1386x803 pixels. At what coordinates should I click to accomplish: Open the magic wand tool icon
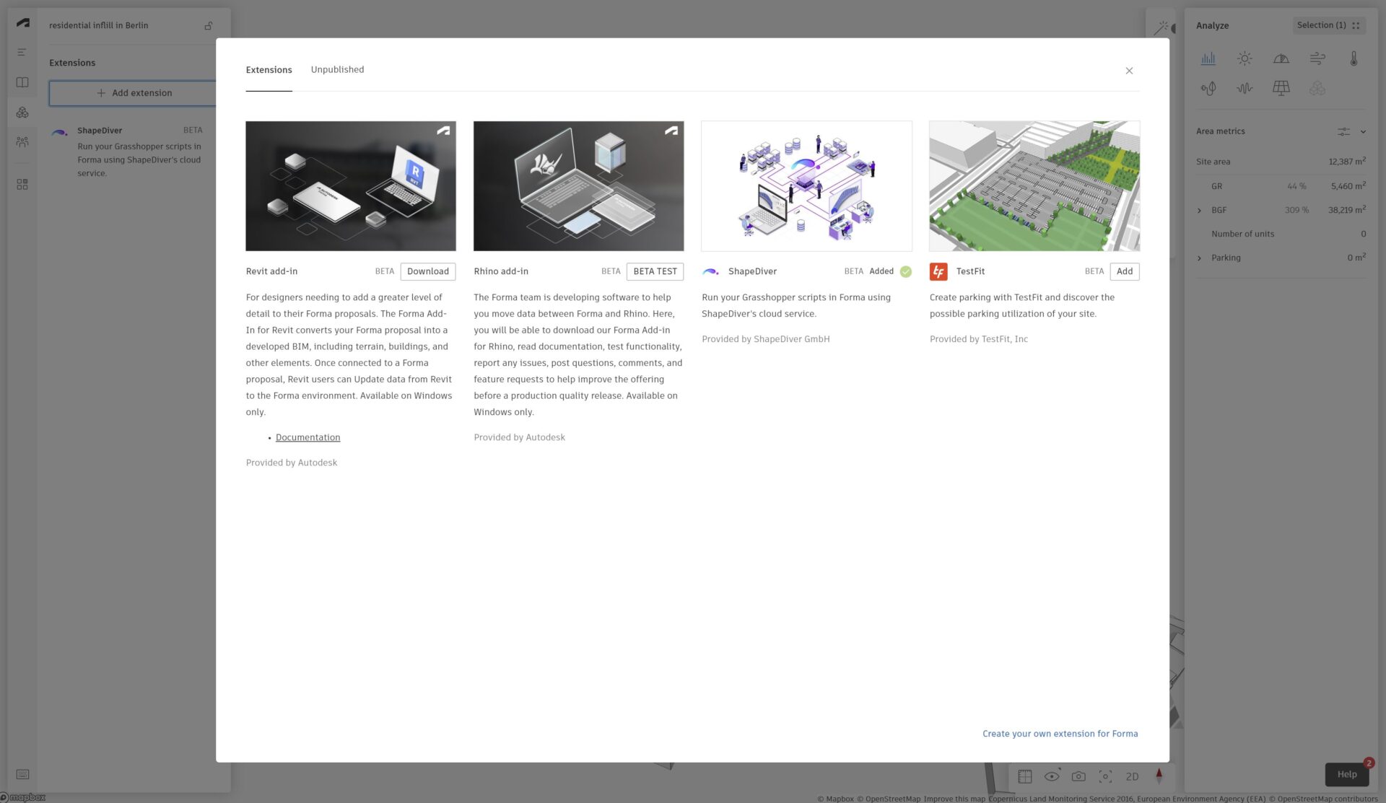pyautogui.click(x=1161, y=28)
